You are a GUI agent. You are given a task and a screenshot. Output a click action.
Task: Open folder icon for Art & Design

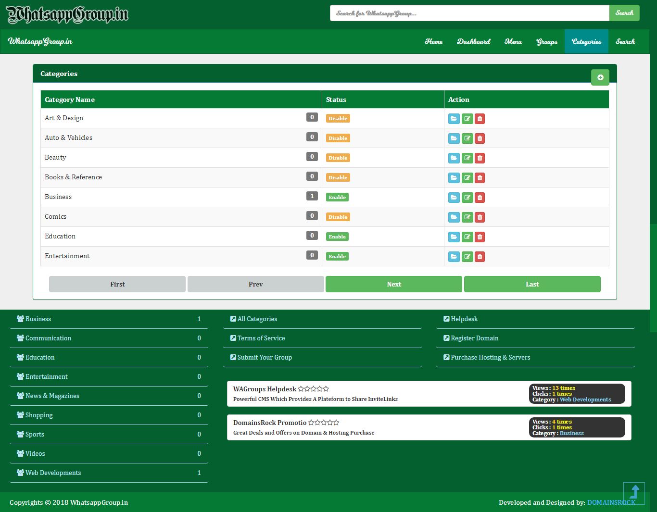tap(454, 119)
